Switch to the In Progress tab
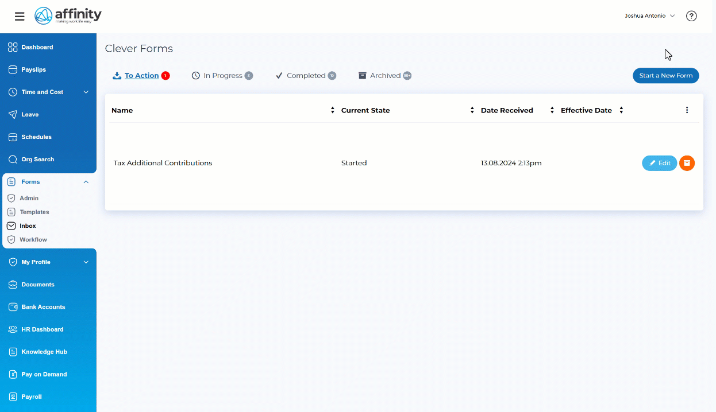Screen dimensions: 716x412 click(222, 76)
